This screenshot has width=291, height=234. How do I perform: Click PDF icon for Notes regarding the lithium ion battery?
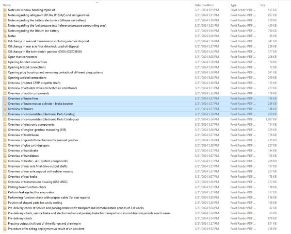5,31
